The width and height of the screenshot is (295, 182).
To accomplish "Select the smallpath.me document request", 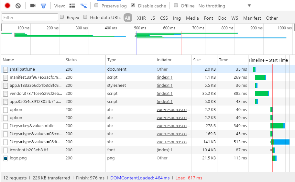I will click(22, 69).
